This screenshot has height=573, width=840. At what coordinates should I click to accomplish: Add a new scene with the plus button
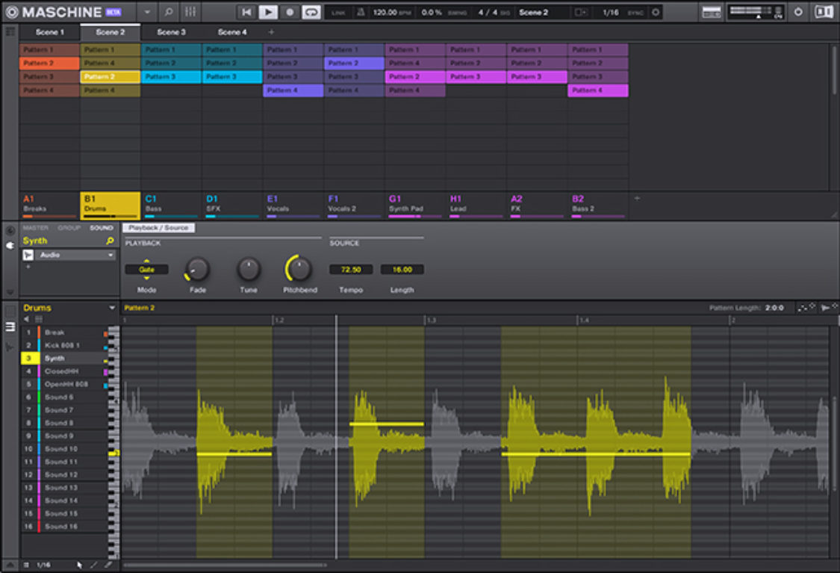271,32
